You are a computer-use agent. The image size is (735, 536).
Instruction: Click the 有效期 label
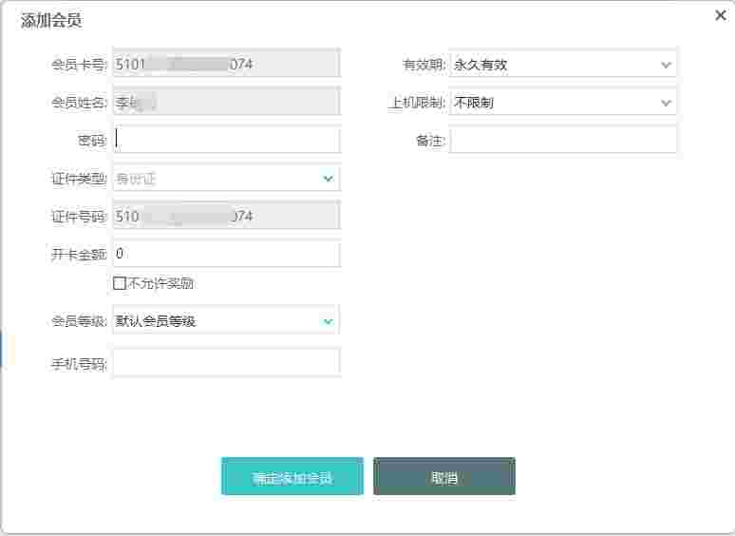(424, 65)
